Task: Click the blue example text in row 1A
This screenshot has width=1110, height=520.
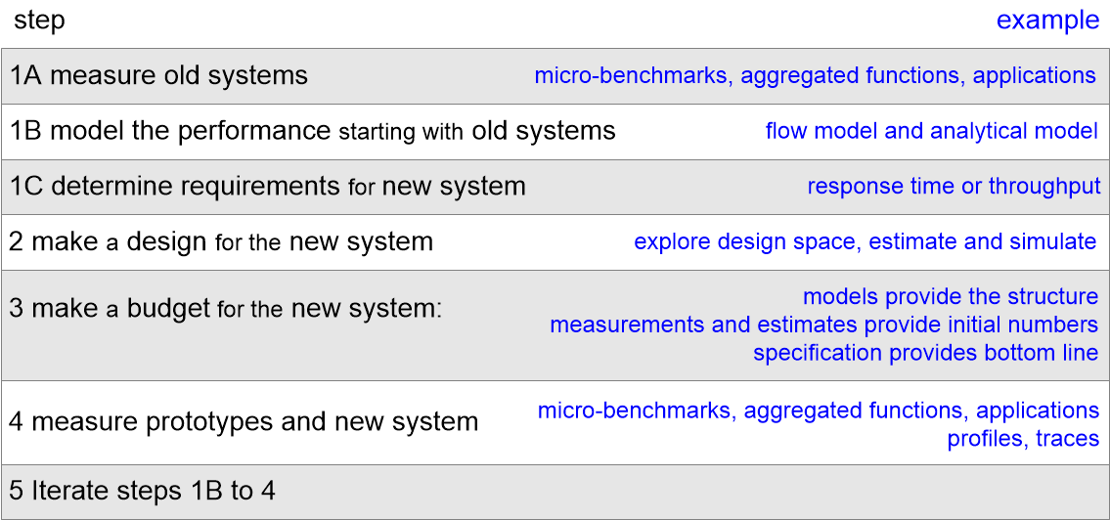Action: 815,75
